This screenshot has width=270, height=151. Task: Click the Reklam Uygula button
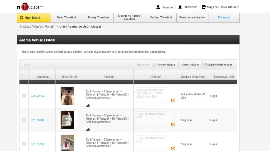point(165,65)
